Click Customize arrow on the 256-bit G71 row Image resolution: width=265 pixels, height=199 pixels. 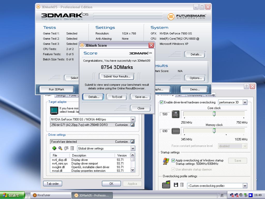(133, 125)
